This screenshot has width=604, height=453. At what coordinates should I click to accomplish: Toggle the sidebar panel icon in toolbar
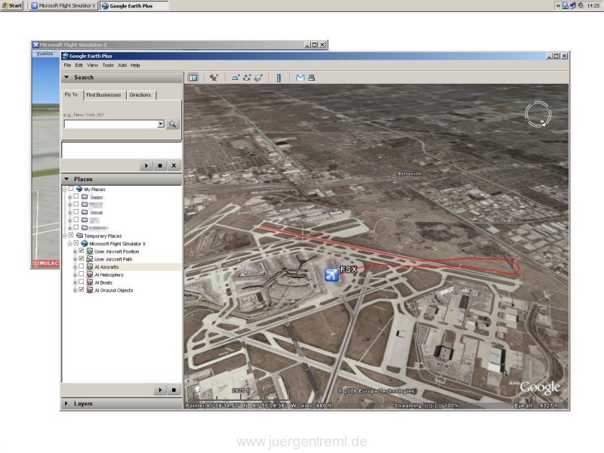click(x=193, y=78)
